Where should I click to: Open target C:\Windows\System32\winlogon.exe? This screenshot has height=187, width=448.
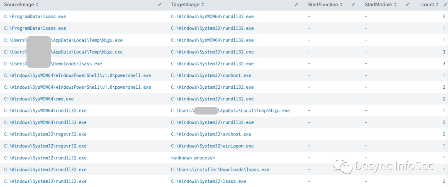click(212, 146)
